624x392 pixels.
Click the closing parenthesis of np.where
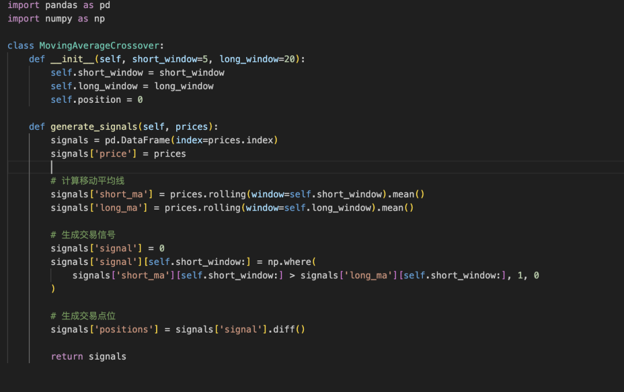tap(53, 289)
